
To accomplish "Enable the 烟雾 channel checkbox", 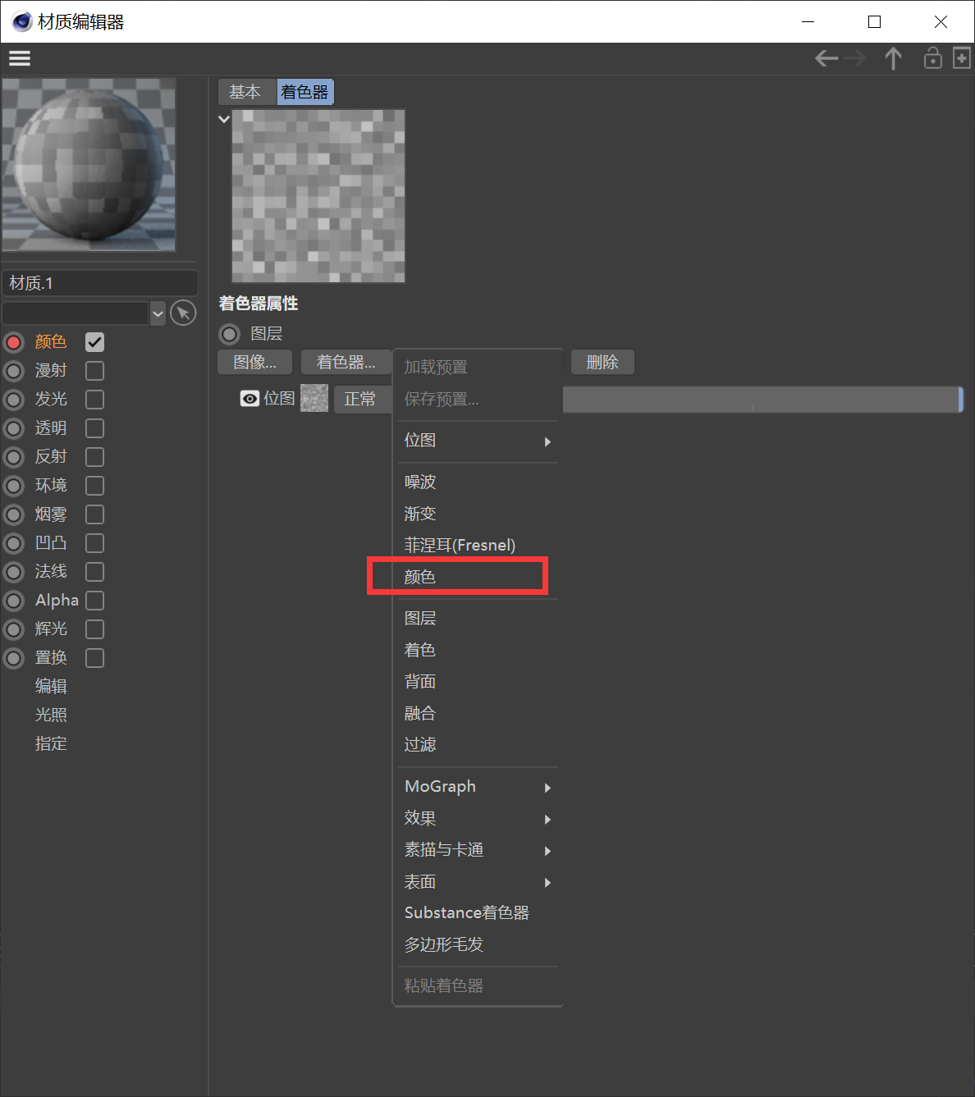I will (95, 514).
